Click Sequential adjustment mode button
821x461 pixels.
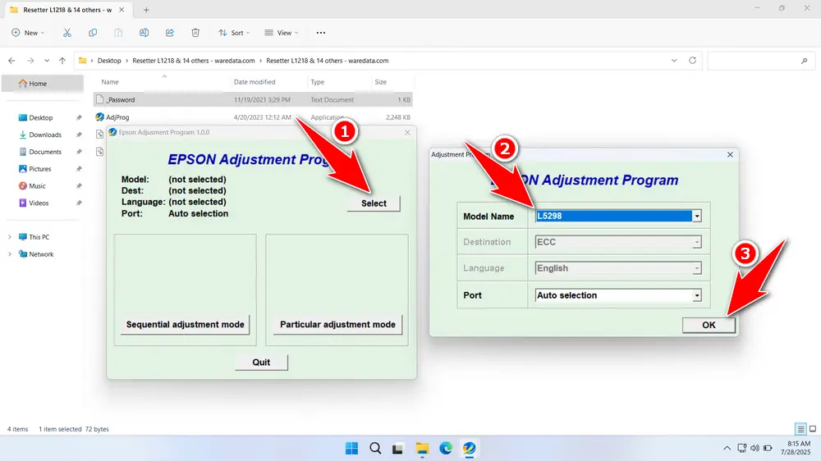tap(185, 325)
